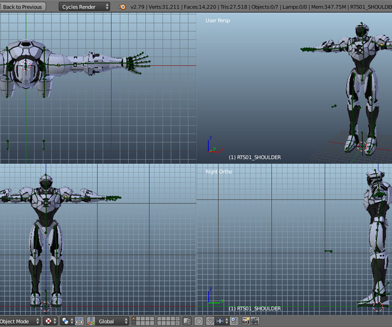Click the Right Ortho viewport label

(219, 171)
